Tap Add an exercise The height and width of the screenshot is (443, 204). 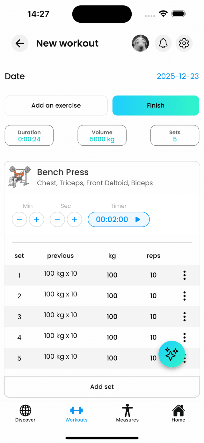pyautogui.click(x=56, y=105)
